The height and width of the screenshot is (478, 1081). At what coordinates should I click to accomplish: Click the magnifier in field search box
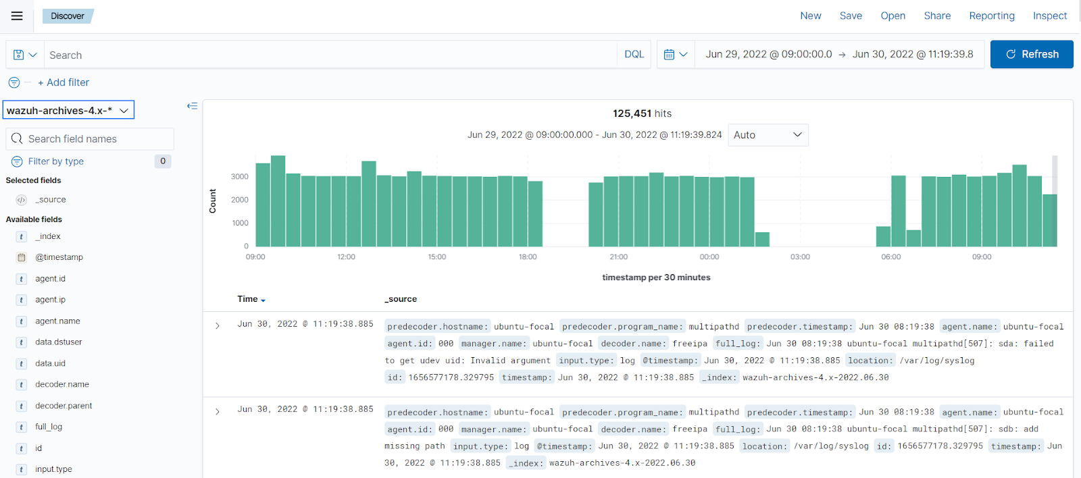[17, 138]
